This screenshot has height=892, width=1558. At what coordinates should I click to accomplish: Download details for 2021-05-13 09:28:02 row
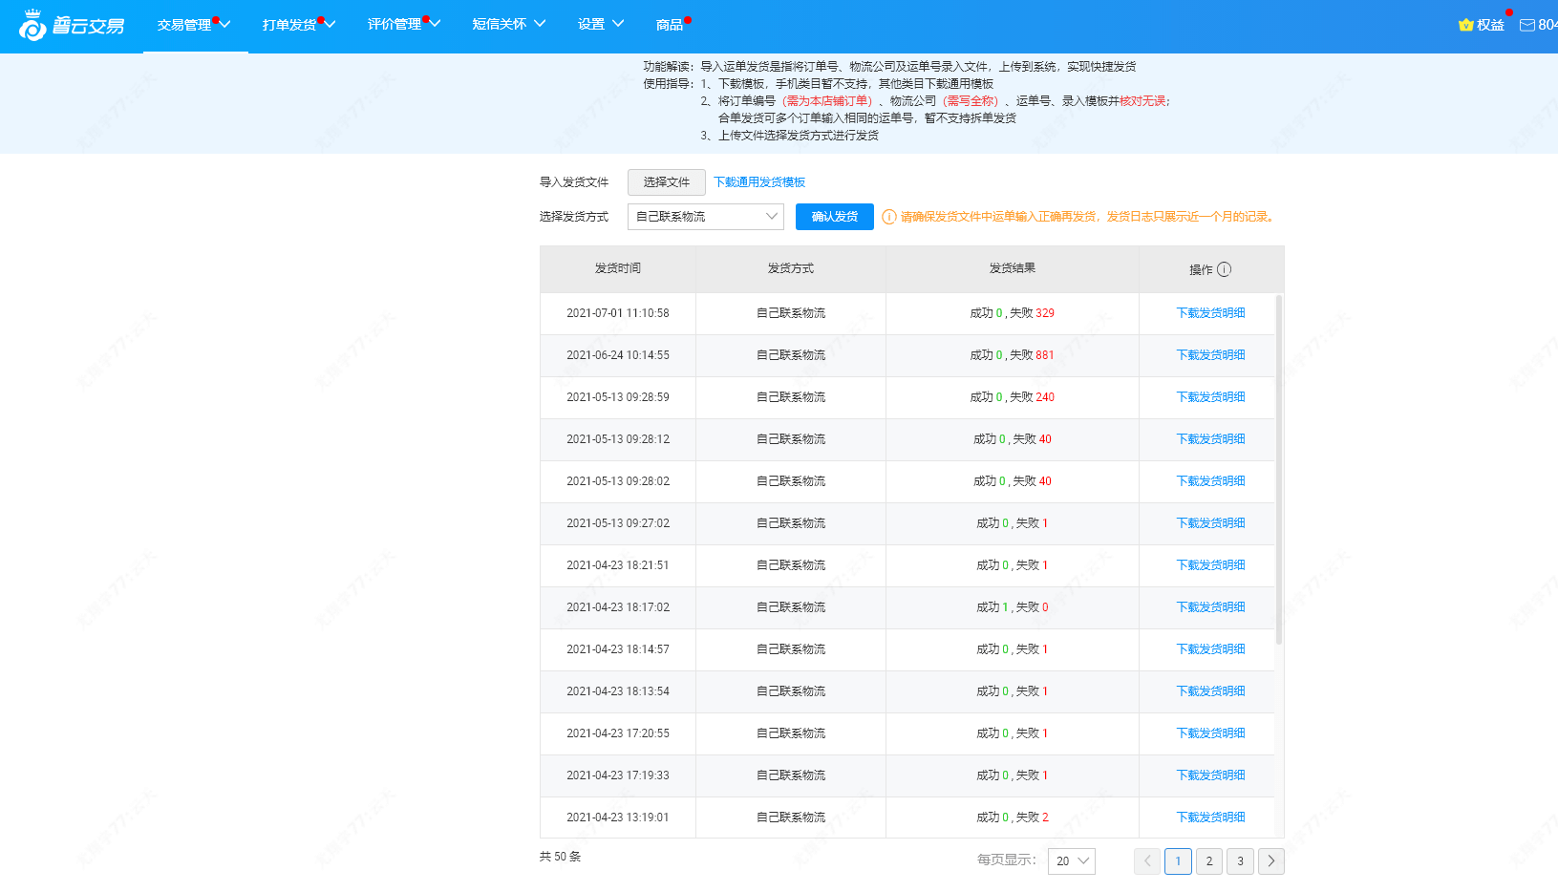pos(1210,481)
